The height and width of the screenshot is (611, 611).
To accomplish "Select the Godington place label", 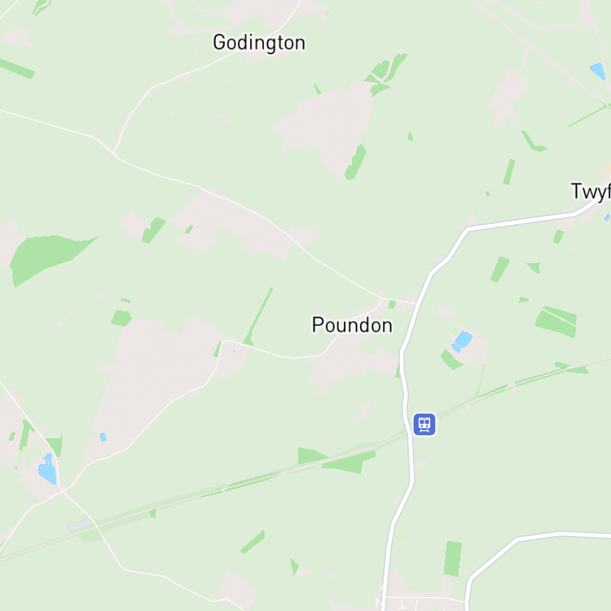I will point(259,43).
